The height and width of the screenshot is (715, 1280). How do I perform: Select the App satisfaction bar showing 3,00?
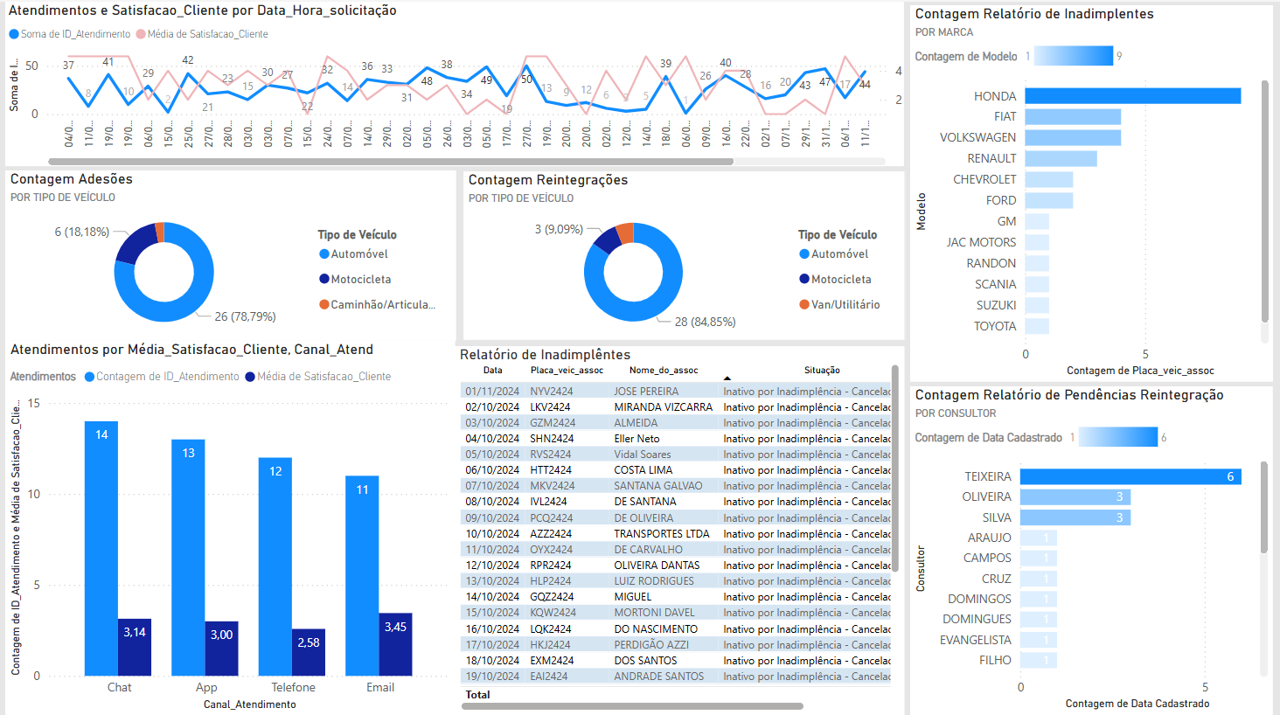221,649
